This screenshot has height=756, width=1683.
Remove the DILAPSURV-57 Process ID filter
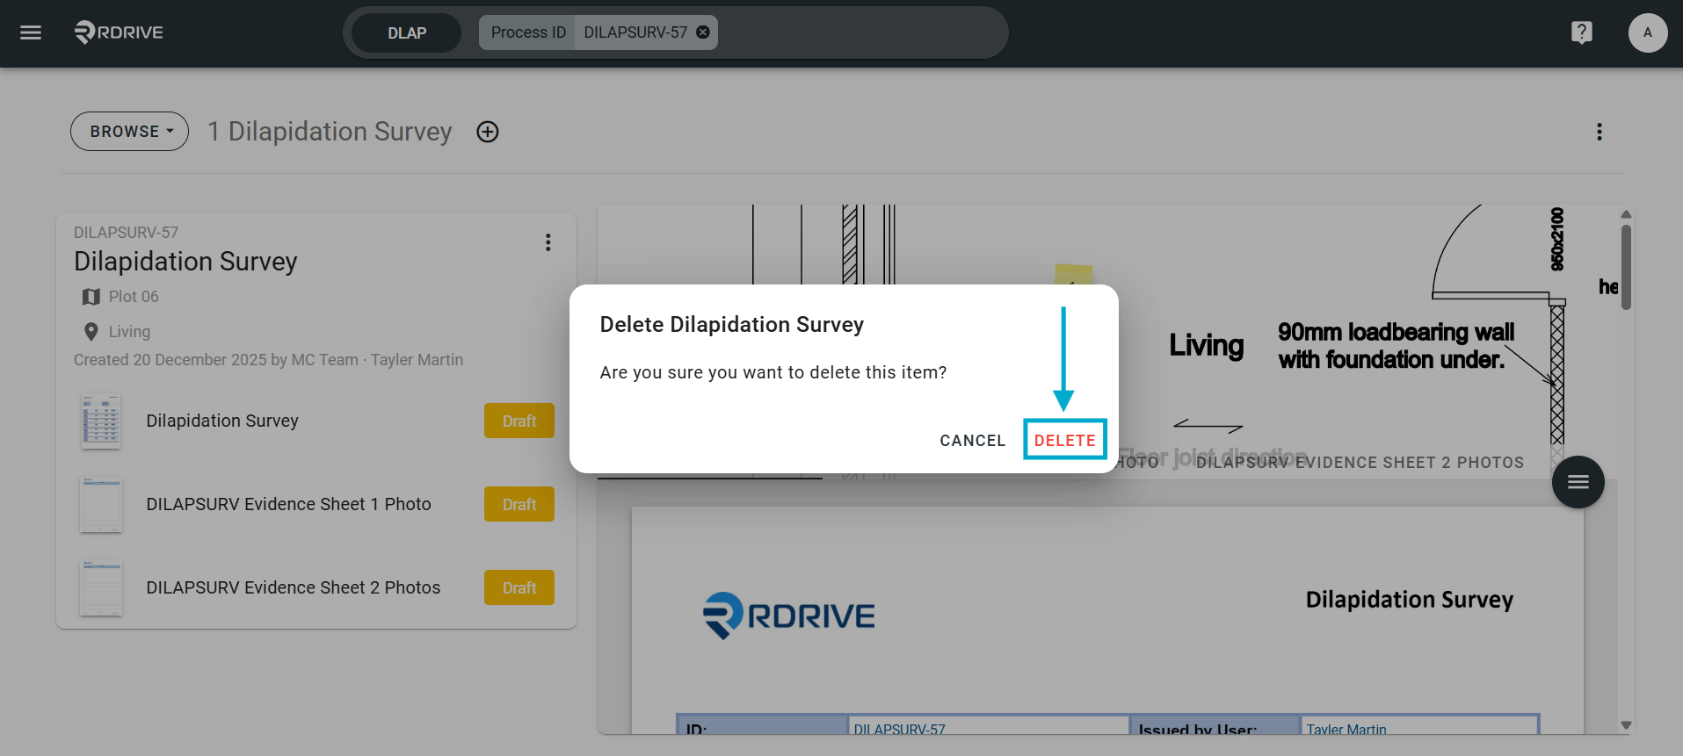pyautogui.click(x=703, y=32)
